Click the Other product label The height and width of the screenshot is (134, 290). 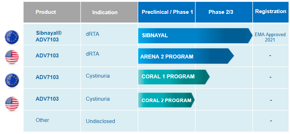[42, 120]
